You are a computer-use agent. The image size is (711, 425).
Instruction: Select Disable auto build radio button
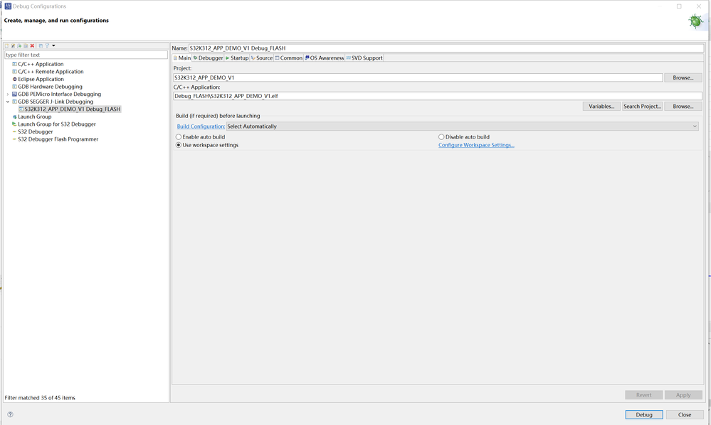tap(441, 136)
